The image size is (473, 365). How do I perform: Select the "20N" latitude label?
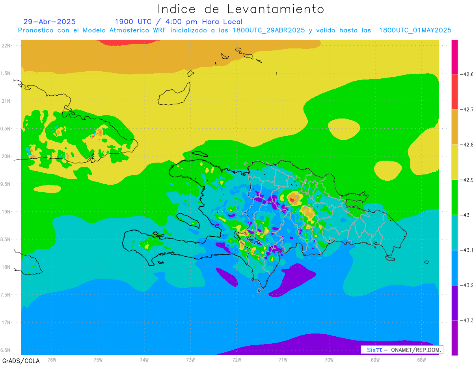7,156
